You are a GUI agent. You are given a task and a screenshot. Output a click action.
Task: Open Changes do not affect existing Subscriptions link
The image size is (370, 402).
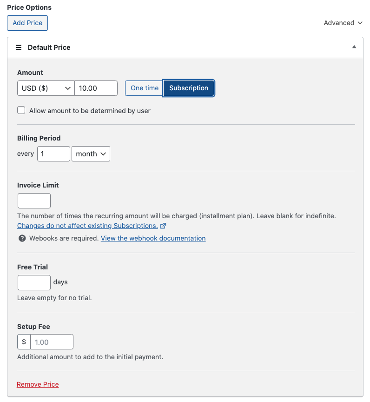(87, 226)
